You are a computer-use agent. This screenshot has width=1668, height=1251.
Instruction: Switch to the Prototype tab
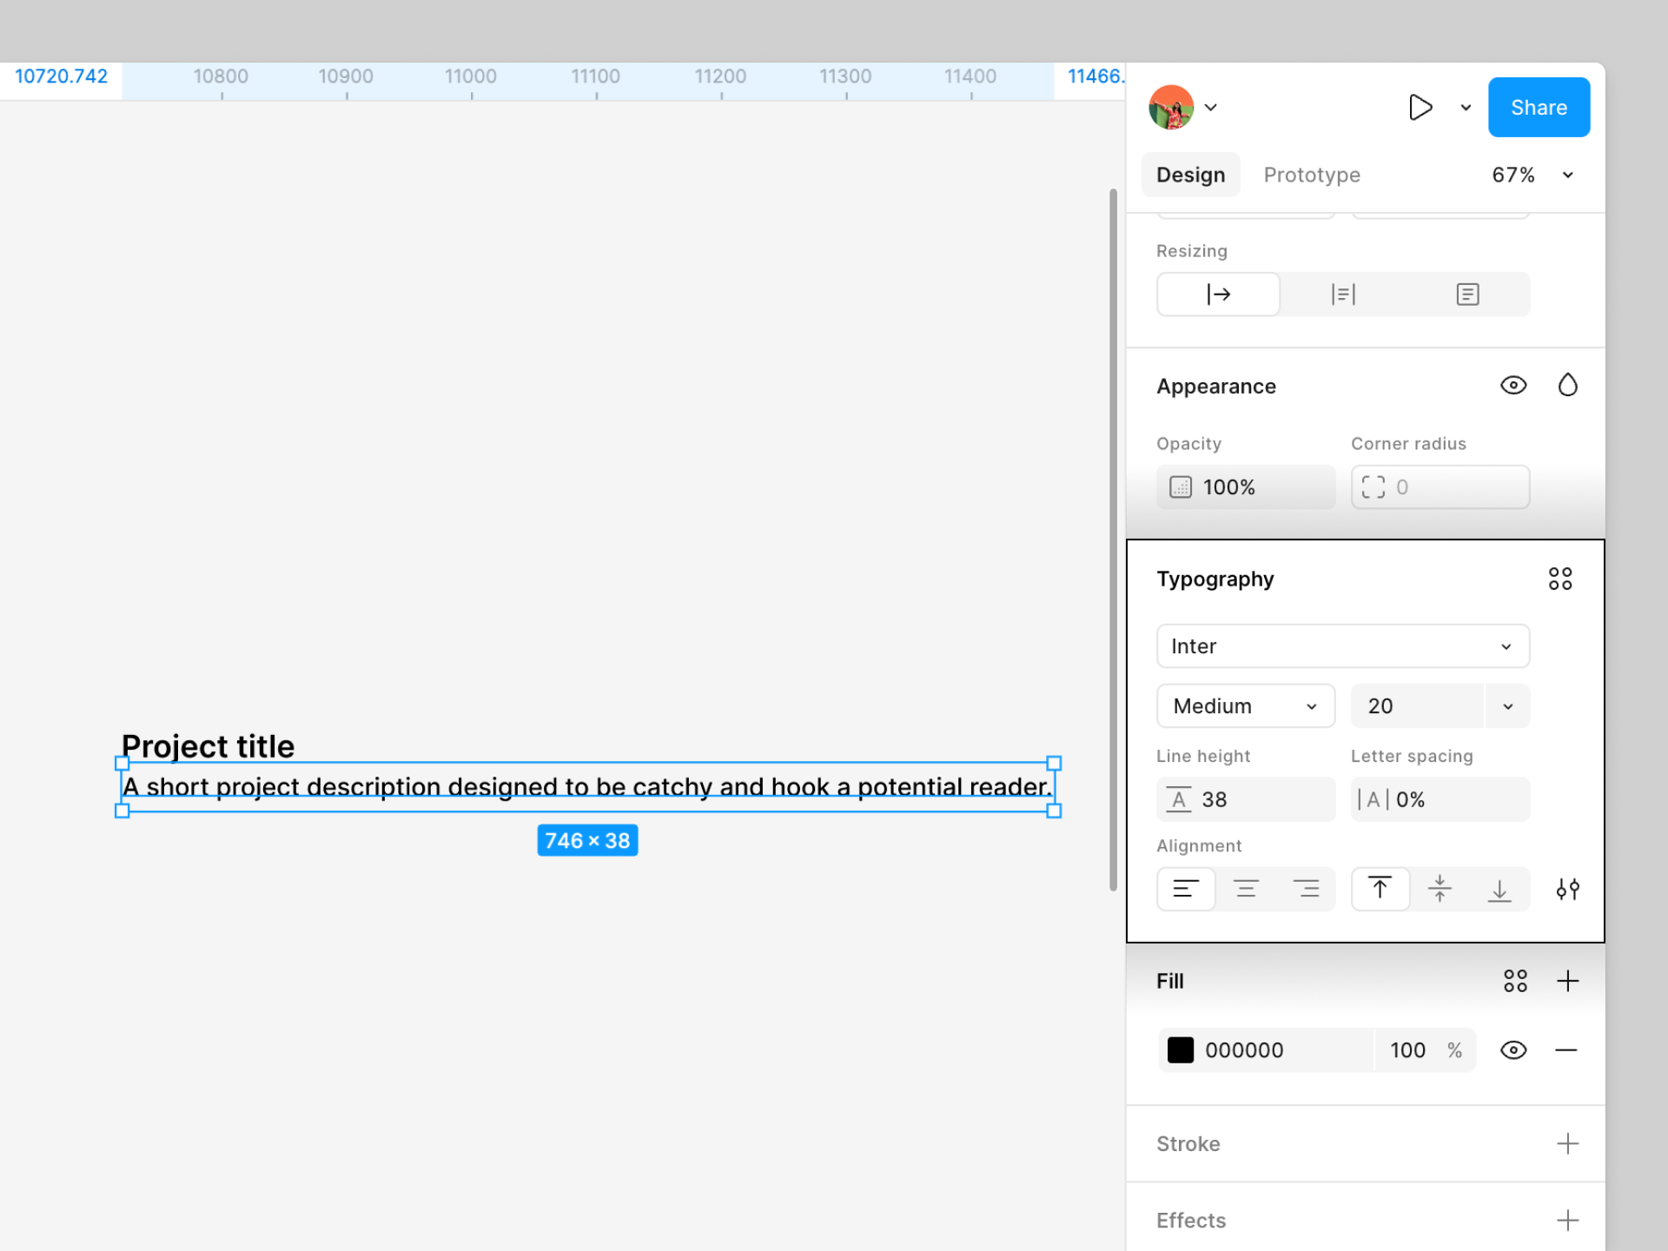pos(1312,175)
